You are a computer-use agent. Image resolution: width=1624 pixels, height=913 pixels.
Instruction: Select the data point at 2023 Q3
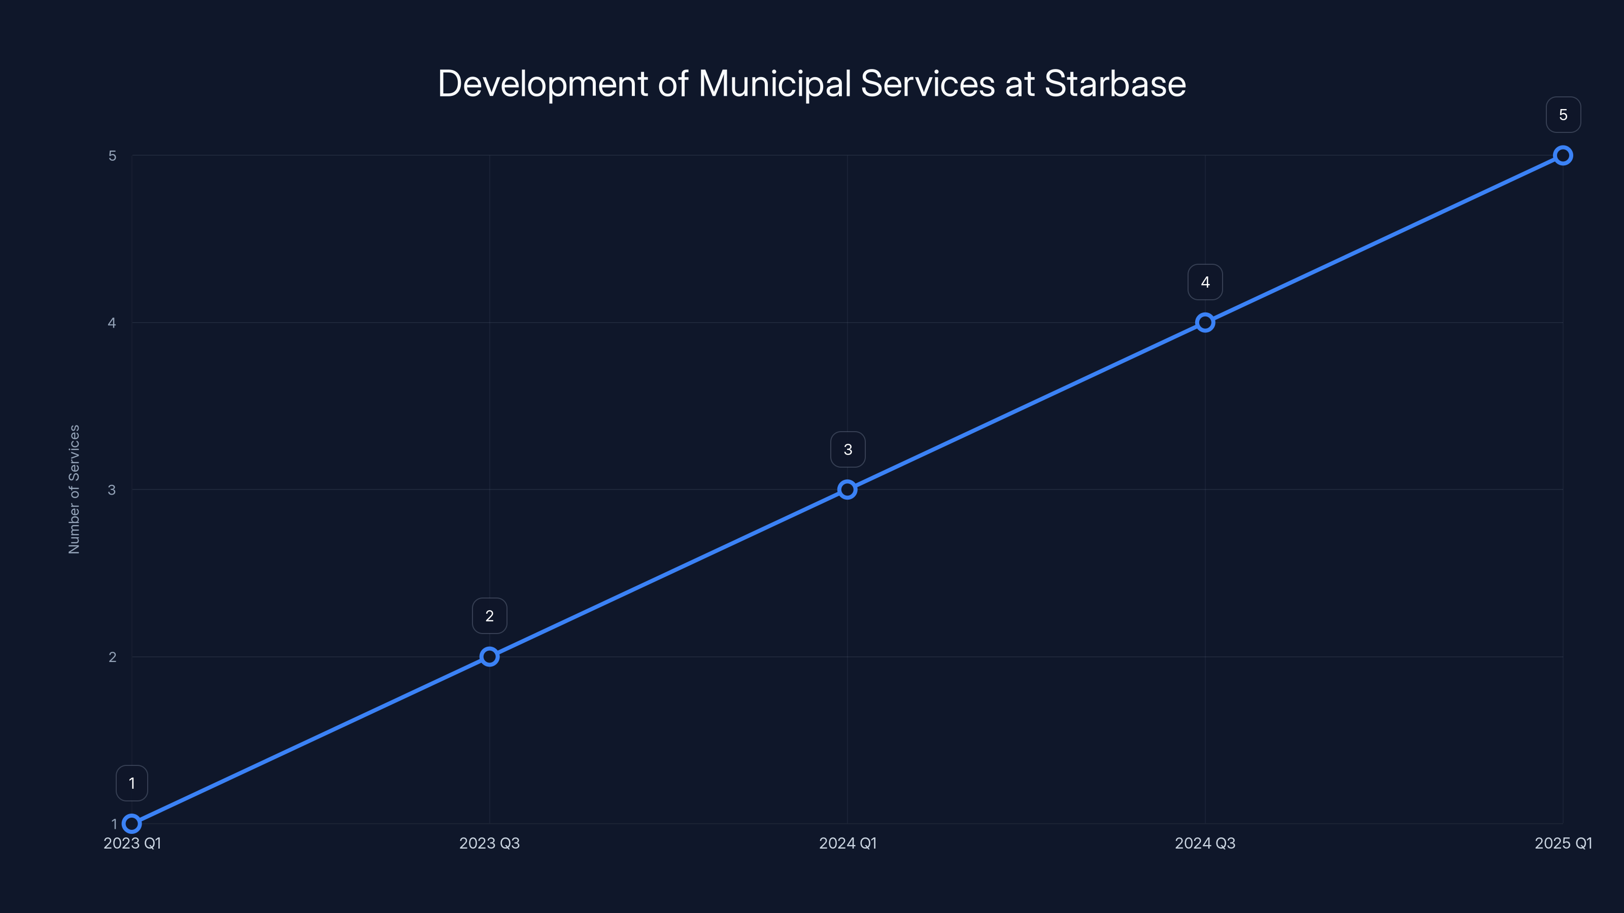click(490, 656)
